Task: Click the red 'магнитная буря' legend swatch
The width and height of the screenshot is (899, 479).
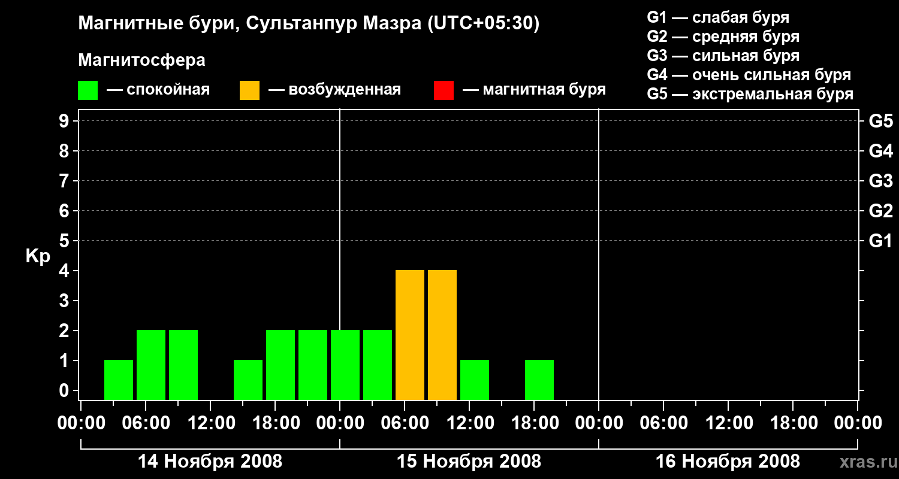Action: click(x=444, y=90)
